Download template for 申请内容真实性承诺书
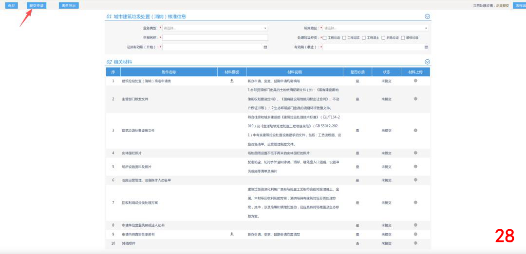526x254 pixels. pos(232,234)
